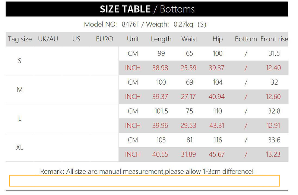Image resolution: width=298 pixels, height=195 pixels.
Task: Select the M tag size row label
Action: point(20,89)
